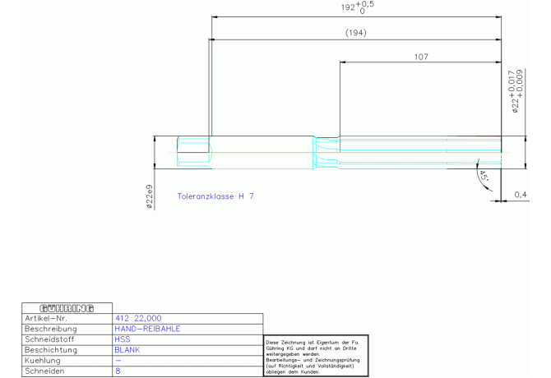Click the GÜHRING logo in title block

click(67, 308)
